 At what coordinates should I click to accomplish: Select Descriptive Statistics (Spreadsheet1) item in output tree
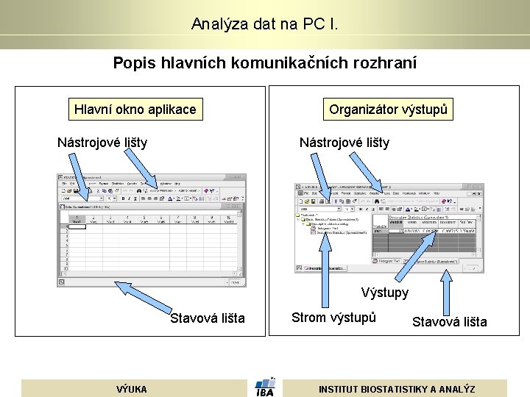(x=339, y=232)
